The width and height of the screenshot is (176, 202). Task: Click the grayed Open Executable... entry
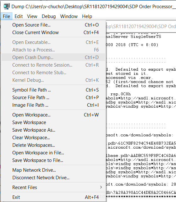pyautogui.click(x=53, y=42)
